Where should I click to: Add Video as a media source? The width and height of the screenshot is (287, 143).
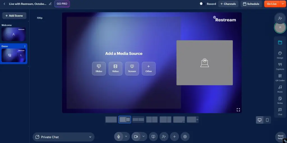coord(115,69)
